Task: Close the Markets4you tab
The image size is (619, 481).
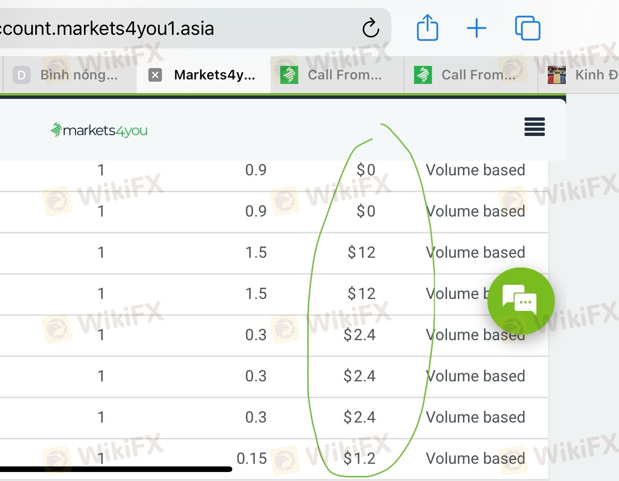Action: 155,75
